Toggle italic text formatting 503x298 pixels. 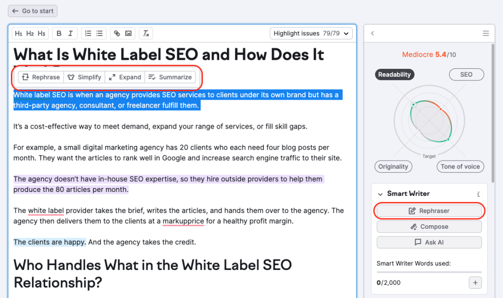tap(70, 33)
